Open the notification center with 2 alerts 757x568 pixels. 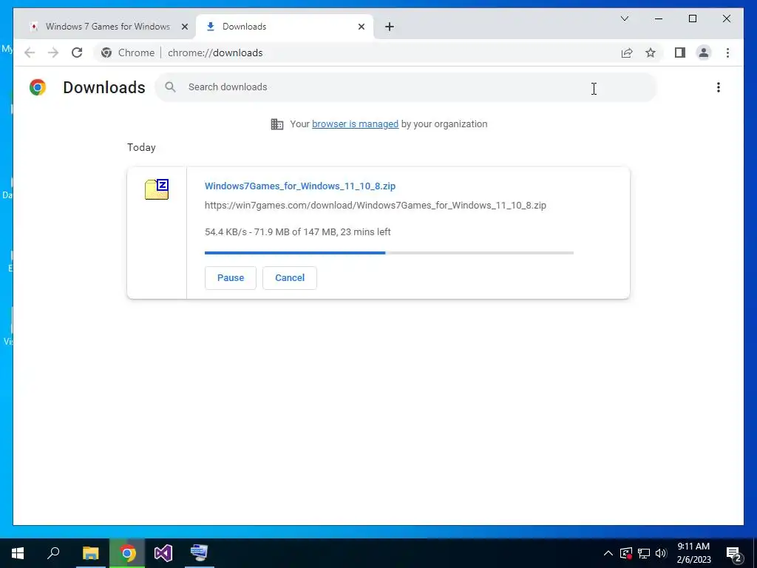tap(734, 553)
